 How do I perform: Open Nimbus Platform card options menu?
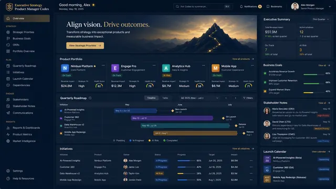(x=103, y=65)
